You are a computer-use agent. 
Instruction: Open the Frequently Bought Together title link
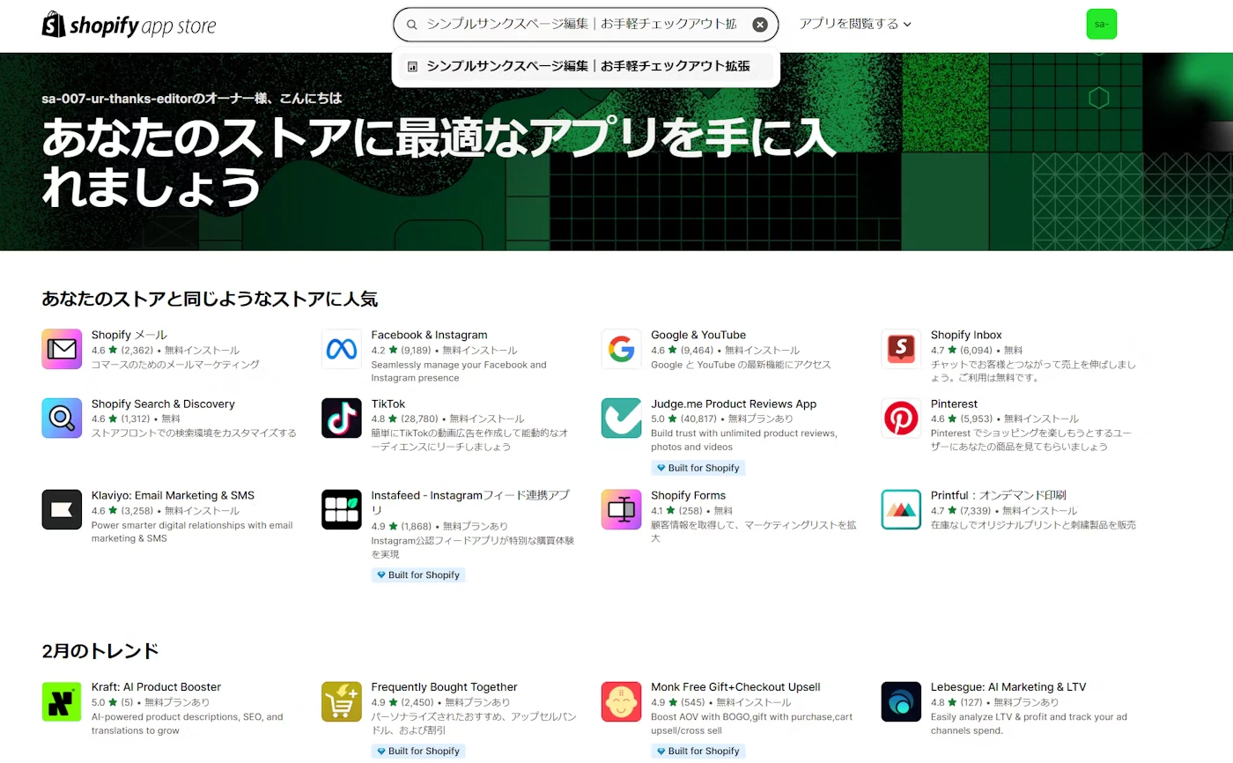click(x=444, y=687)
